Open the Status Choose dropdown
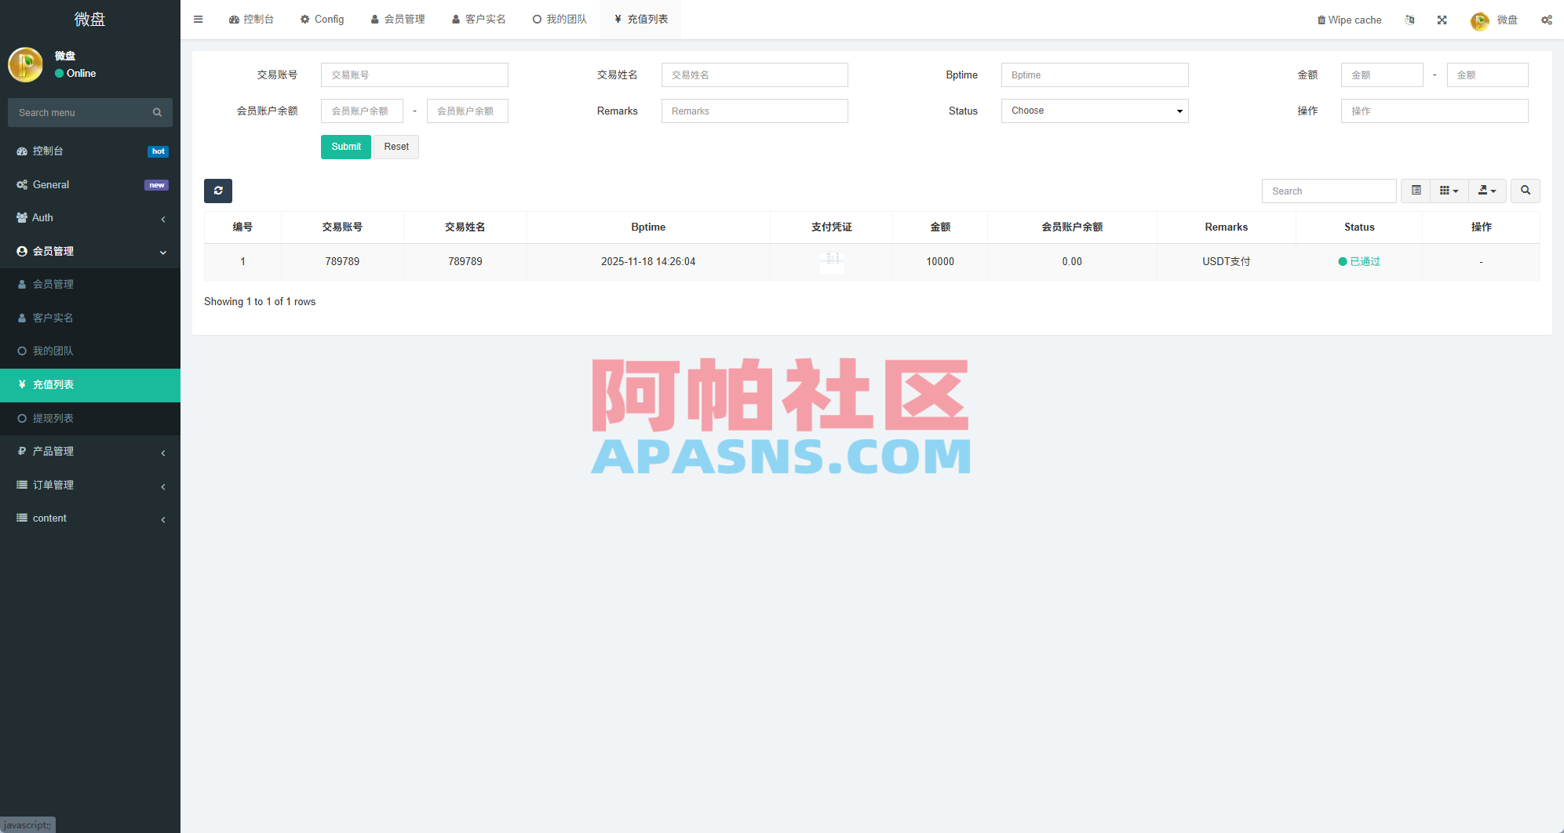 pos(1095,111)
